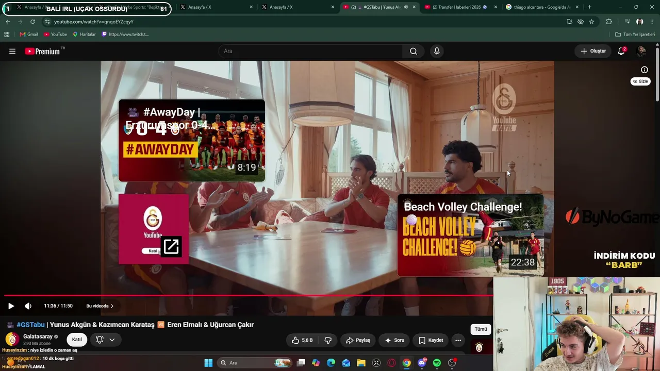This screenshot has width=660, height=371.
Task: Like the video showing 5,6 B likes
Action: [x=303, y=340]
